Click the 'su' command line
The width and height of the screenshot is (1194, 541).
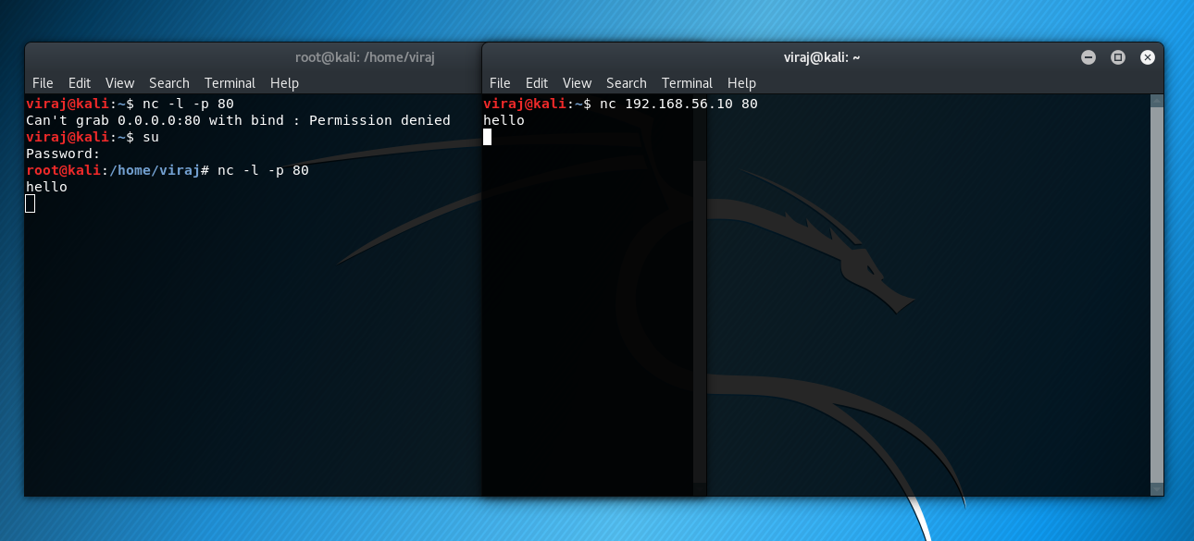tap(93, 137)
